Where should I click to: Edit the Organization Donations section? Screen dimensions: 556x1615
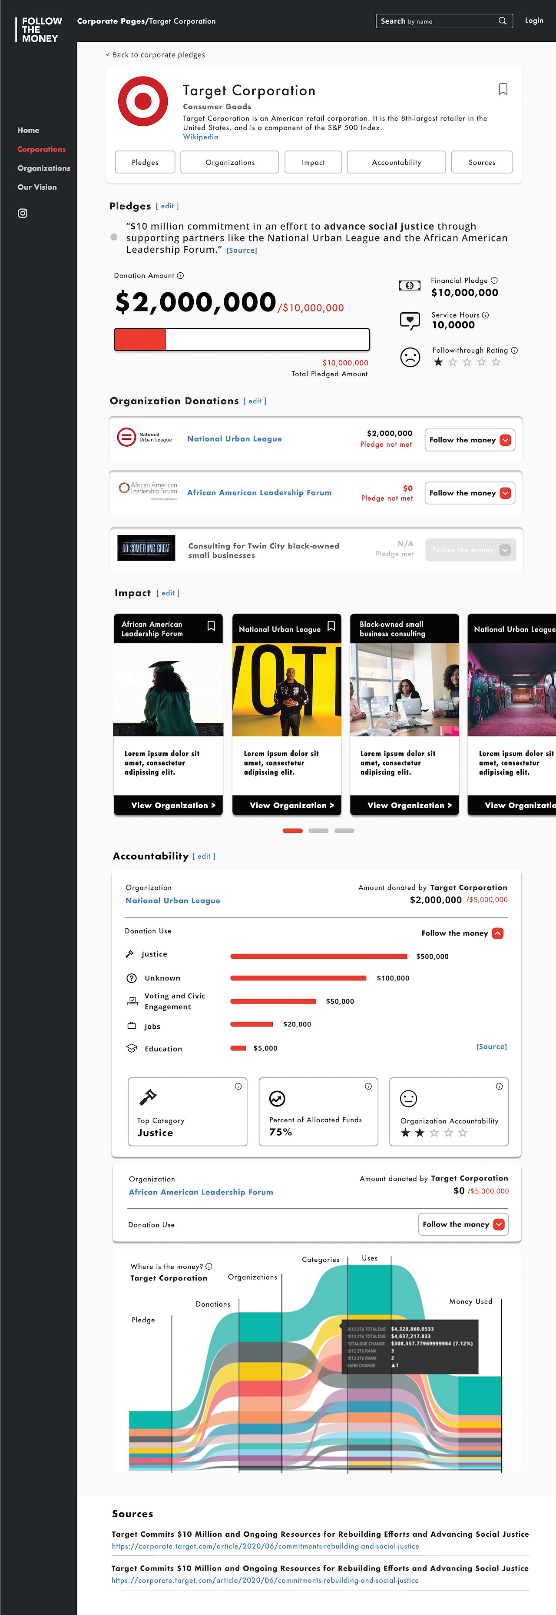[x=255, y=401]
